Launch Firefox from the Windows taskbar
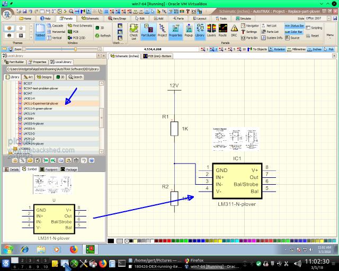 74,248
